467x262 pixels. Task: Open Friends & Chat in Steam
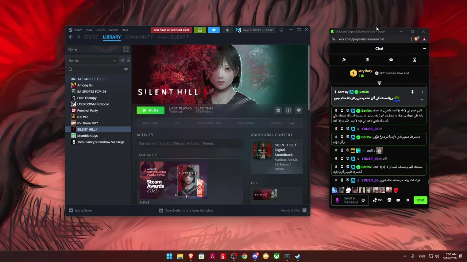coord(293,210)
